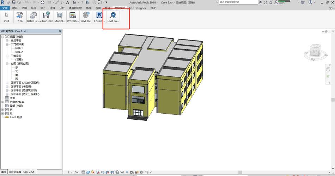Expand the 组 tree node
Viewport: 335px width, 176px height.
coord(2,113)
